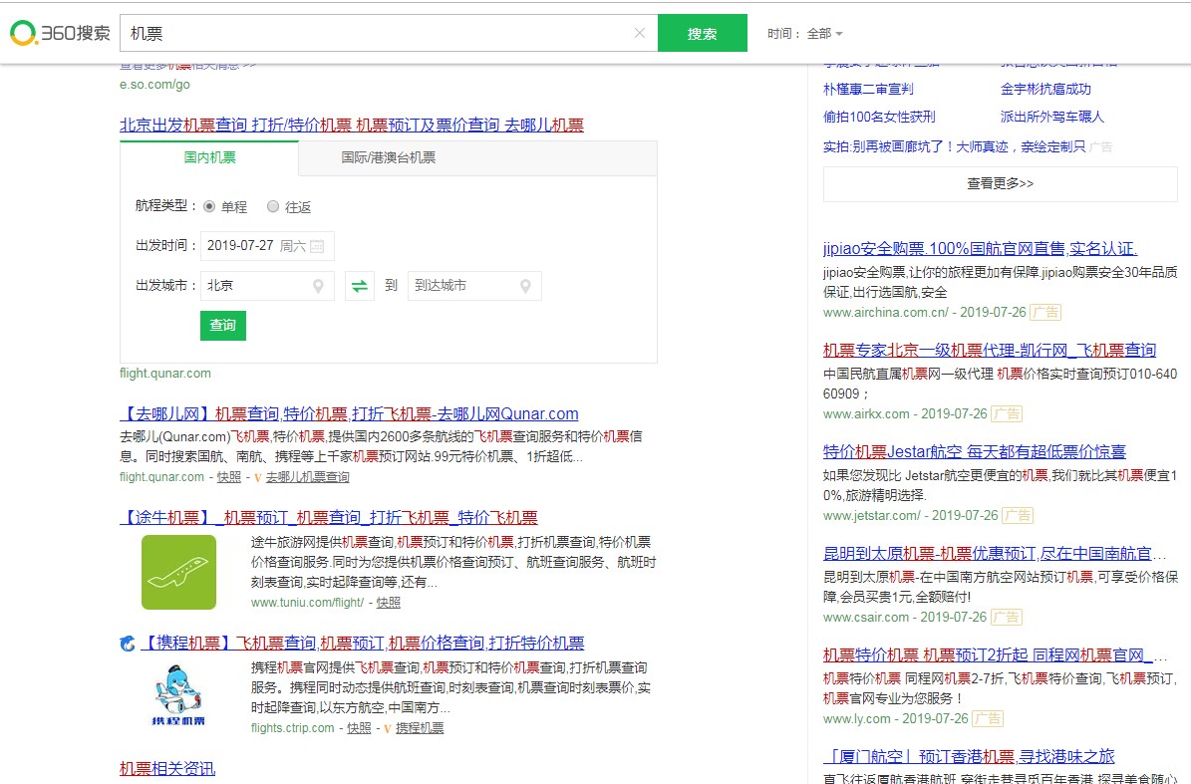
Task: Open ad 特价机票Jetstar航空
Action: (x=975, y=451)
